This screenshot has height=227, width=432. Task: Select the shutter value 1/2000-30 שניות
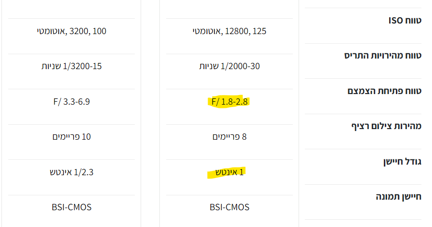230,66
